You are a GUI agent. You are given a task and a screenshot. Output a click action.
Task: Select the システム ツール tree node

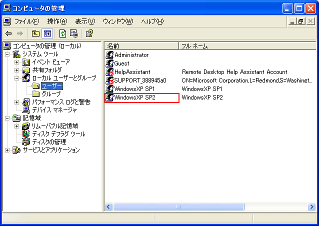[40, 54]
